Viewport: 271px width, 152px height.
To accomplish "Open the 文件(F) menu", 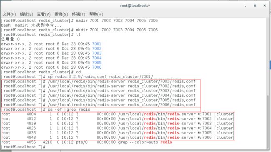I will point(9,14).
